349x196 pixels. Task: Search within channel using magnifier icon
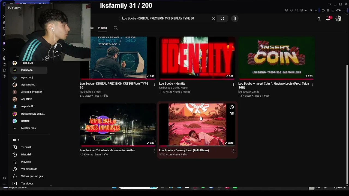click(116, 28)
